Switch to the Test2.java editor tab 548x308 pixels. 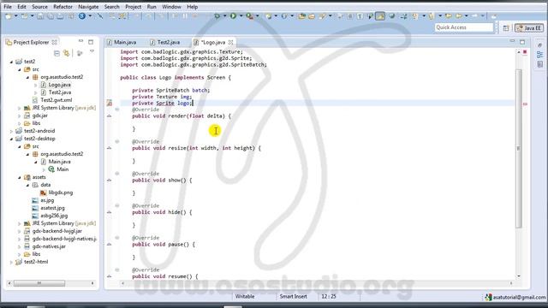click(x=165, y=42)
